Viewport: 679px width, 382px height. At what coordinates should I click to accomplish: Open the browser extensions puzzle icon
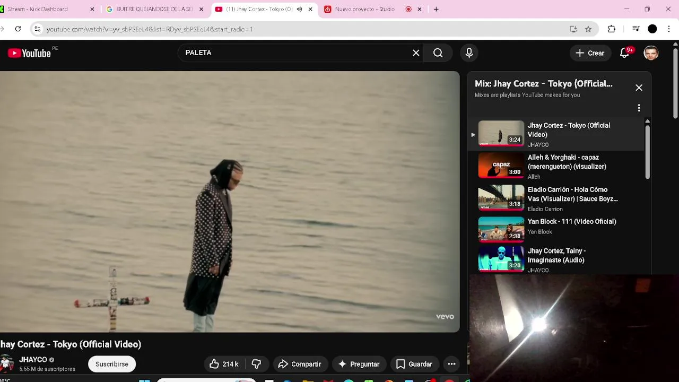pos(612,29)
